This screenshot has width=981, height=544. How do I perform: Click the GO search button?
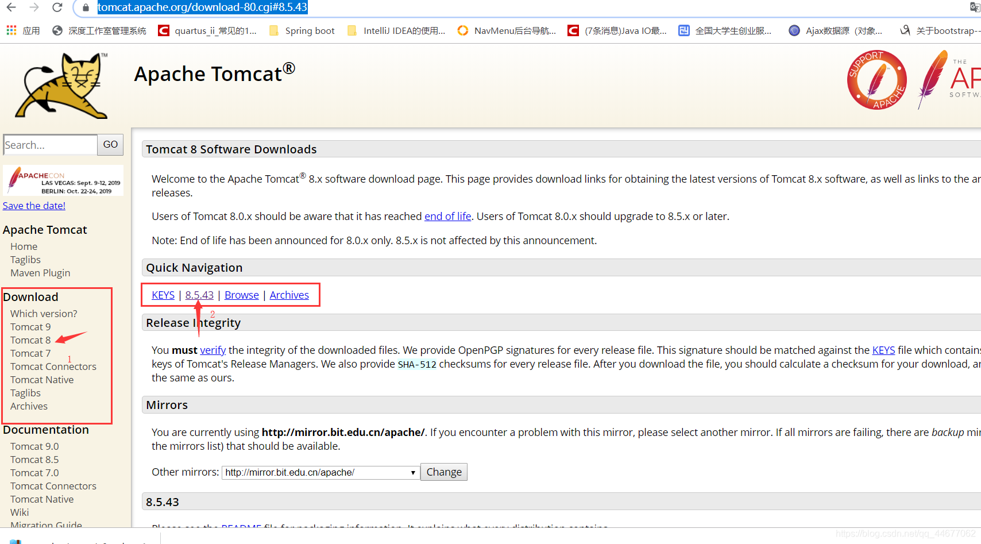coord(110,145)
